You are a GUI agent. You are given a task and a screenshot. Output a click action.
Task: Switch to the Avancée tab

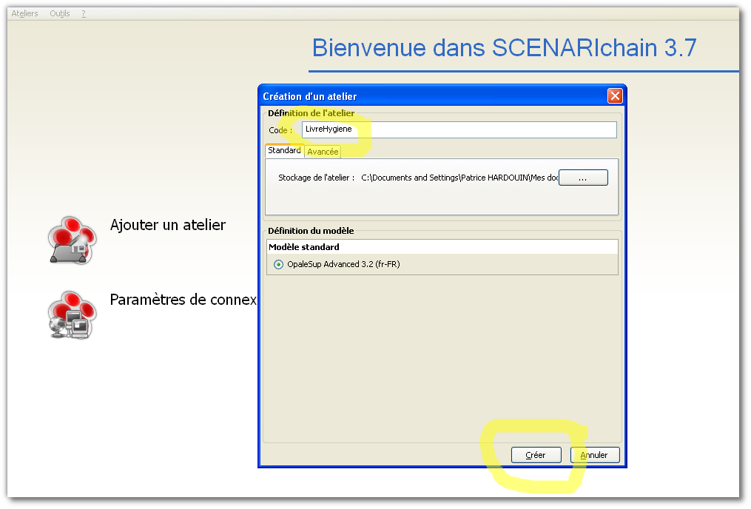[323, 152]
